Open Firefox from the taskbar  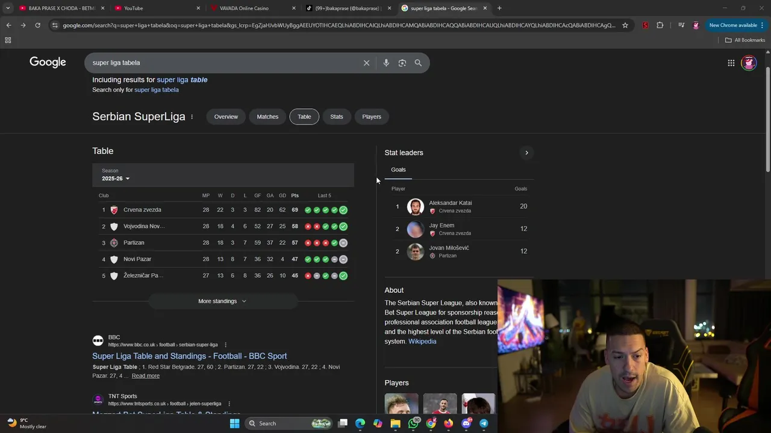point(449,423)
